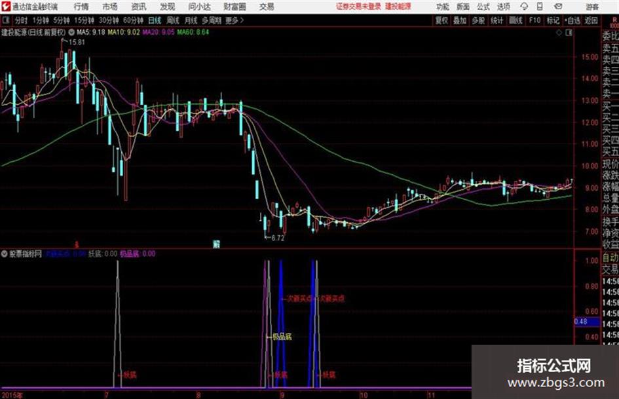
Task: Expand the 股票指标网 indicator dropdown arrow
Action: tap(5, 254)
